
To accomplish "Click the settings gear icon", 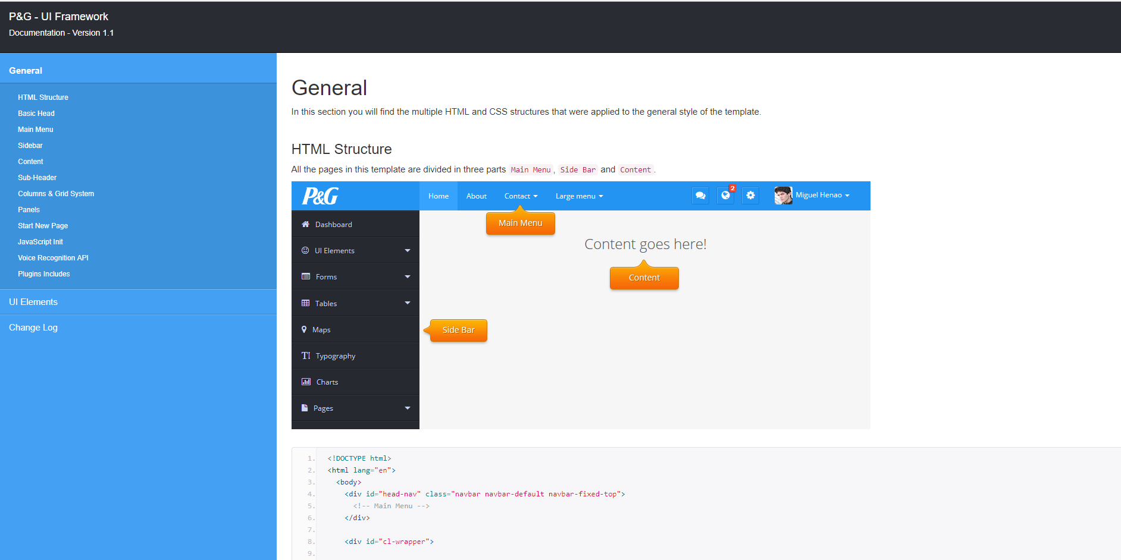I will 750,196.
